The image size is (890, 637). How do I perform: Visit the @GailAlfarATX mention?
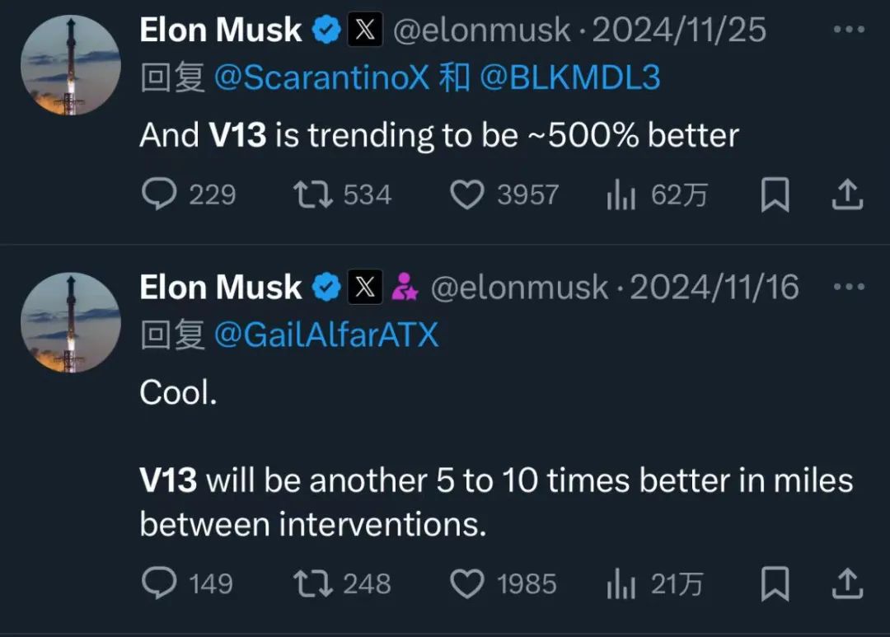click(x=326, y=335)
